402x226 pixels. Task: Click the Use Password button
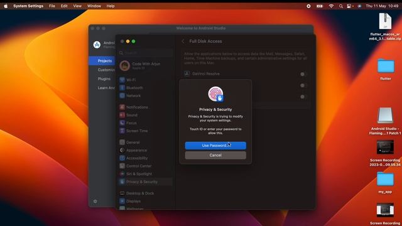215,145
